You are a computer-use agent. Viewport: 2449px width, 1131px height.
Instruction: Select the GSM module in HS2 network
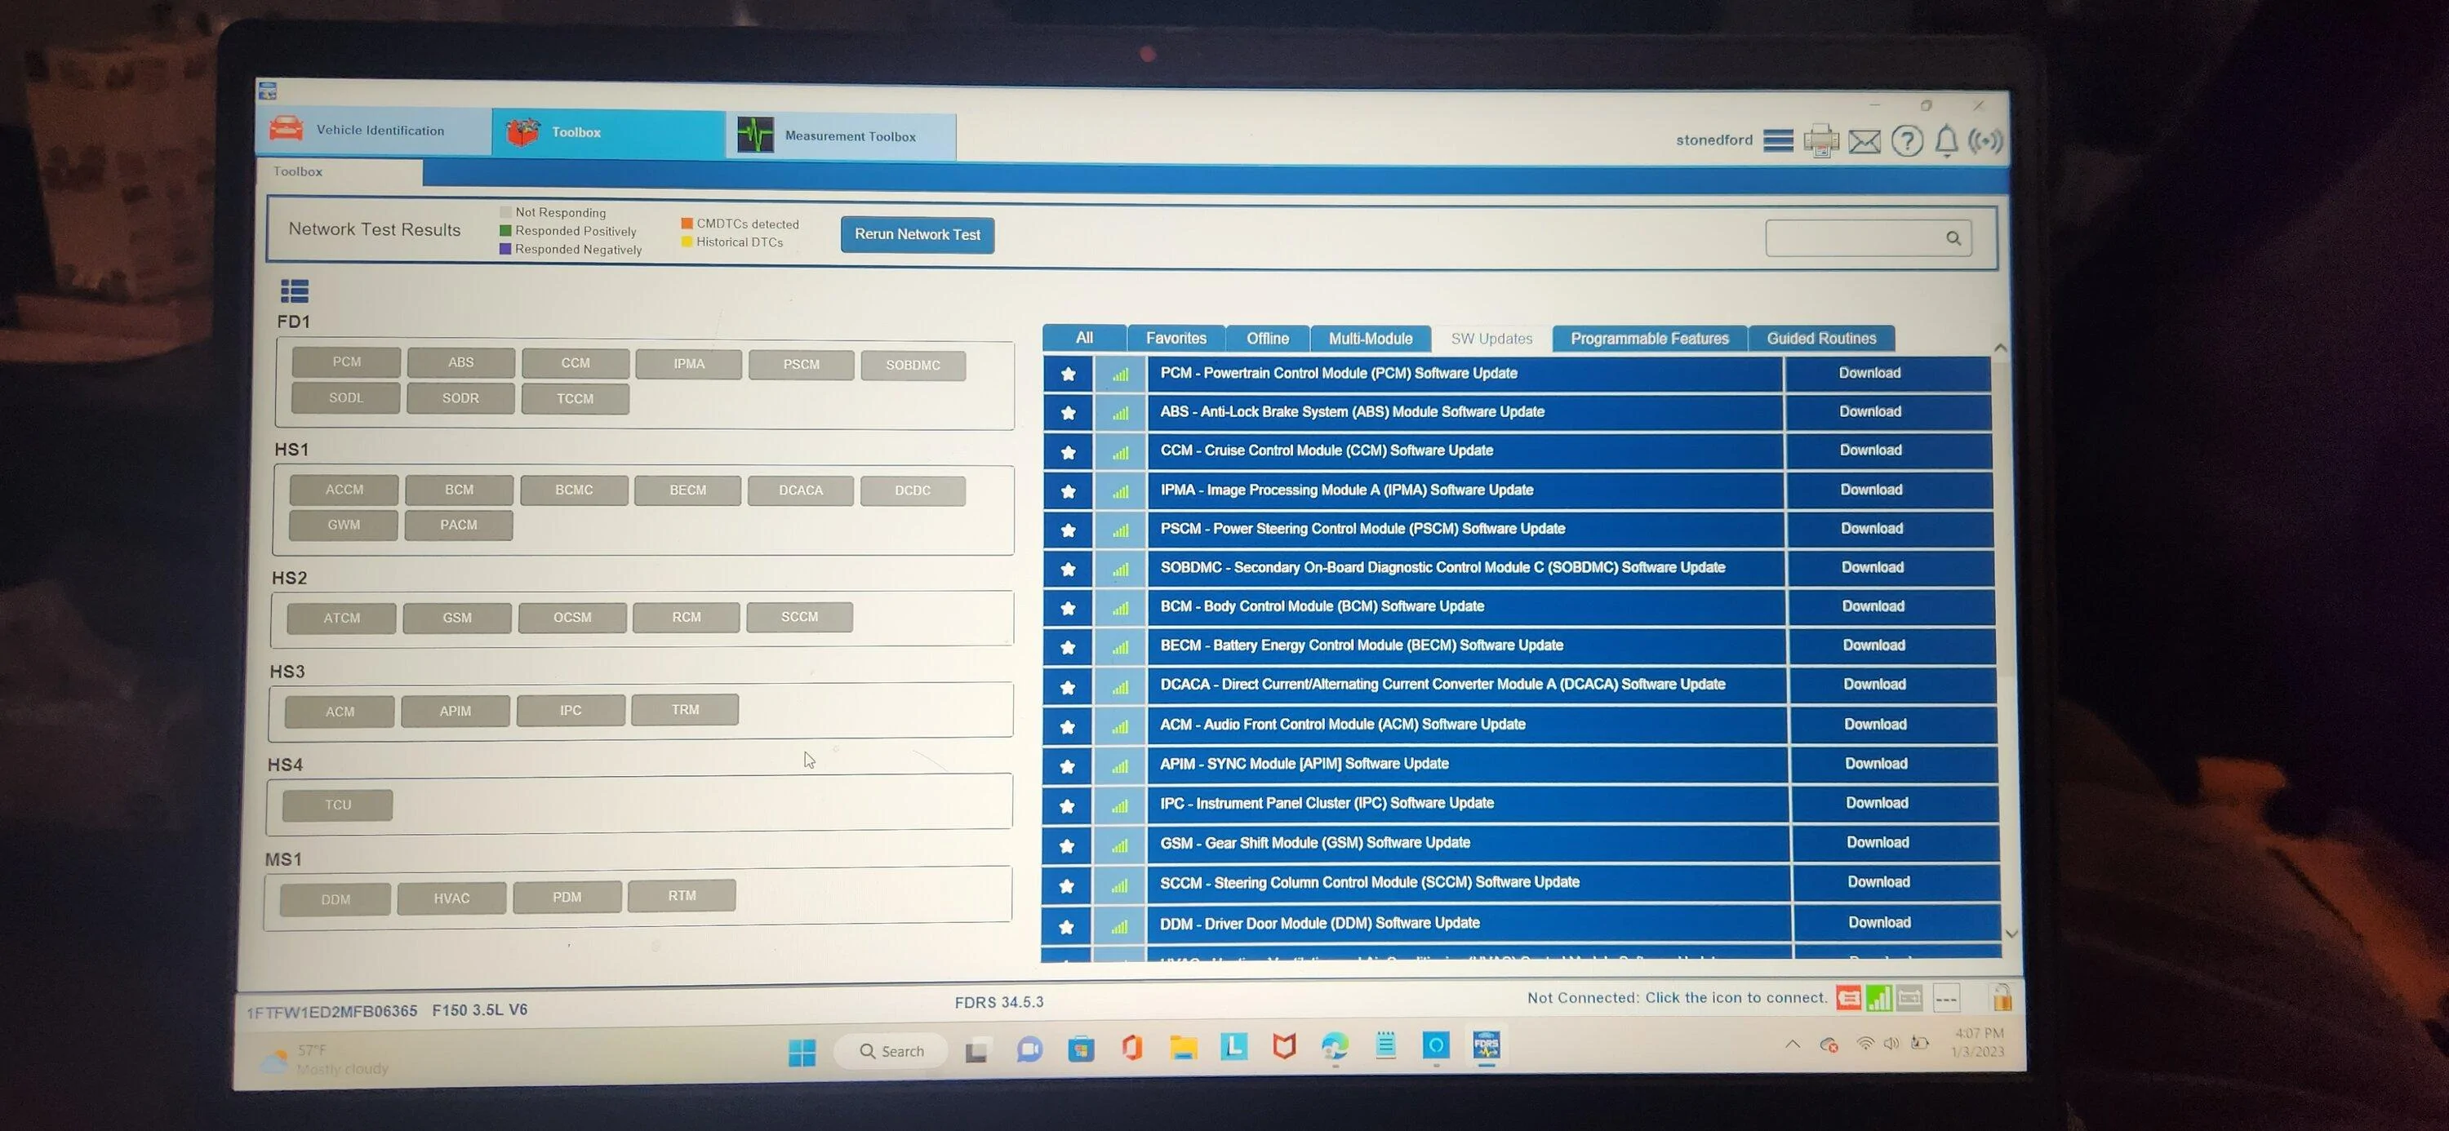[457, 618]
